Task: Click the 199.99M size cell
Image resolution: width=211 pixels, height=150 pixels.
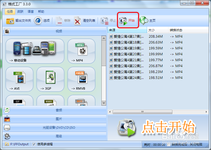Action: pyautogui.click(x=156, y=54)
